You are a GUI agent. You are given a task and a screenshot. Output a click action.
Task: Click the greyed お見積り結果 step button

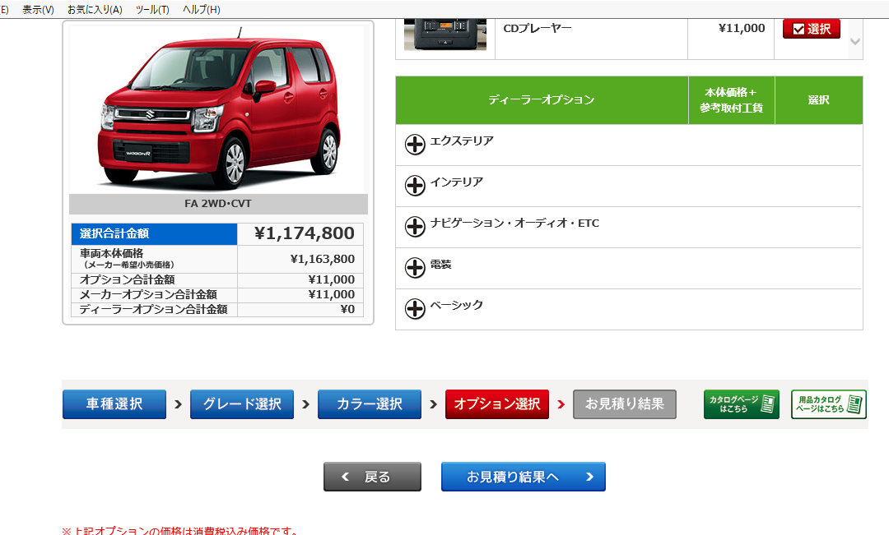coord(625,404)
